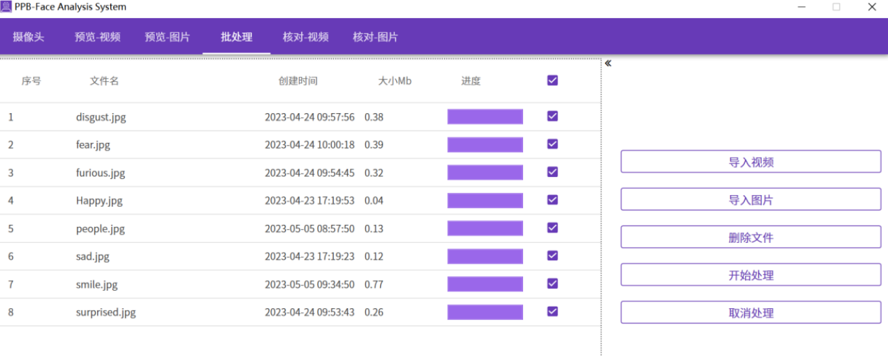Screen dimensions: 888x356
Task: Click the PPB-Face Analysis System app icon
Action: 6,7
